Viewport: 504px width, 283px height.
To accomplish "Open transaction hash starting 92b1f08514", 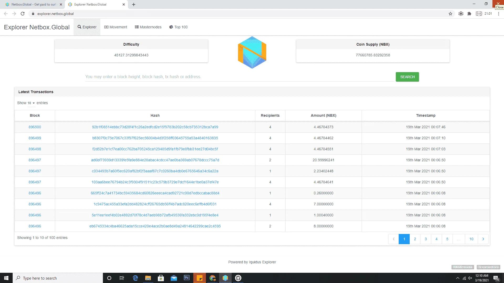I will coord(155,127).
